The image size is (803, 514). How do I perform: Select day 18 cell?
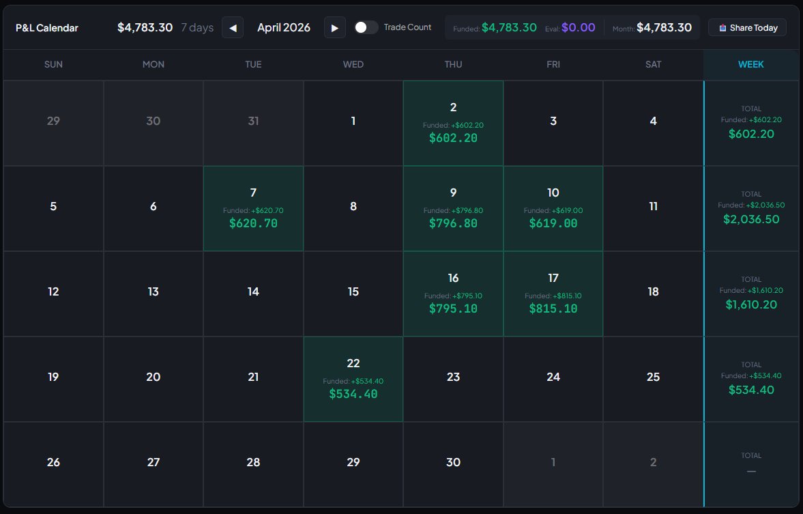[x=654, y=294]
